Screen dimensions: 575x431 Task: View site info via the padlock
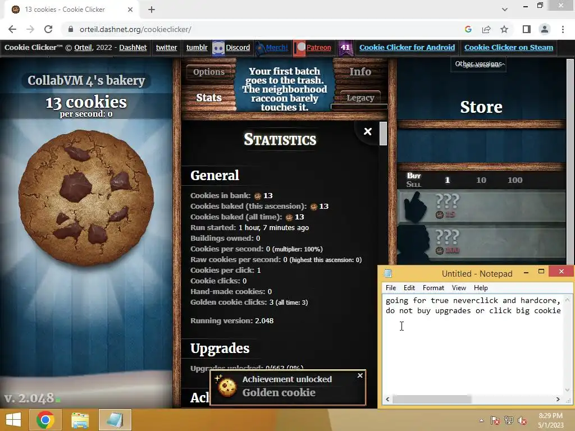(71, 29)
